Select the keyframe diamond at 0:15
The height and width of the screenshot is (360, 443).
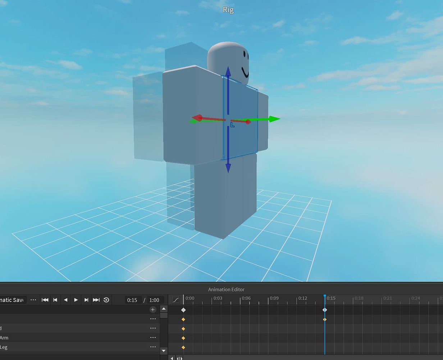[325, 310]
